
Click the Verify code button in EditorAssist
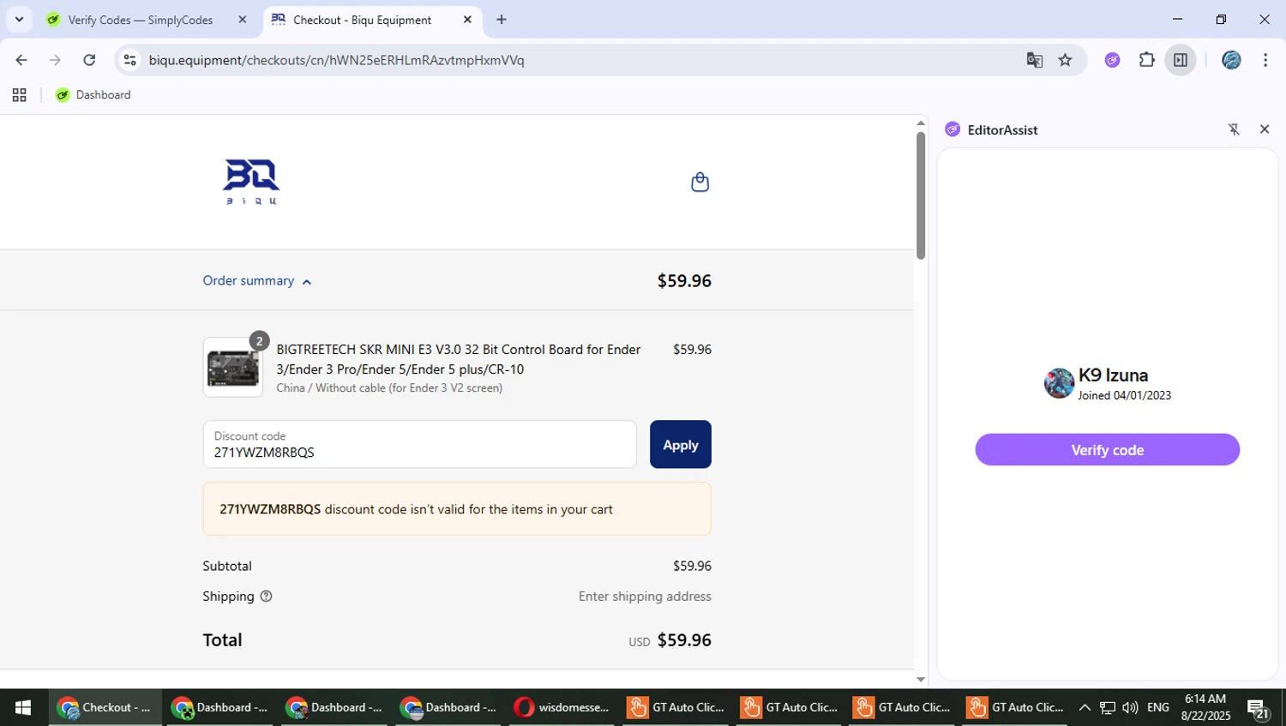1107,450
